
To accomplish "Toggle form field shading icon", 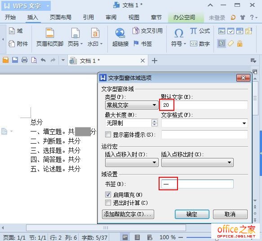I will [222, 44].
